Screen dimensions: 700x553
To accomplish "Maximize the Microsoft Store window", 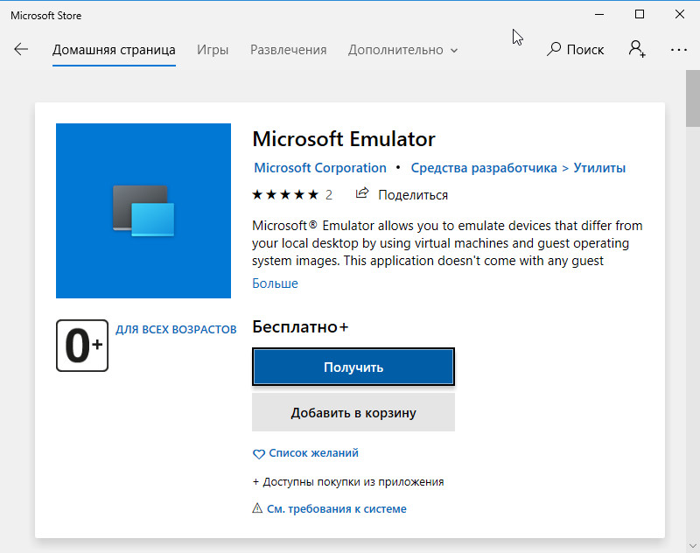I will point(640,14).
